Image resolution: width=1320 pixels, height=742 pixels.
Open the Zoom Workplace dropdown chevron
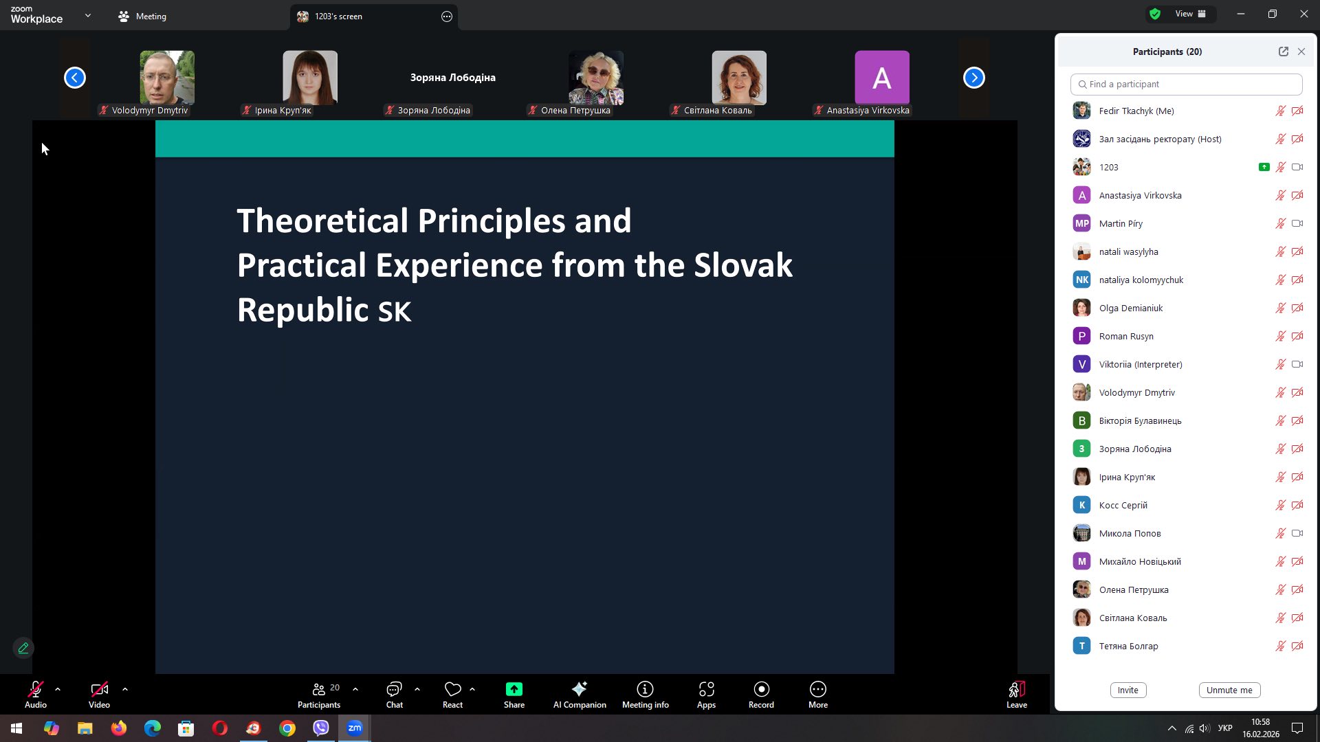point(88,15)
